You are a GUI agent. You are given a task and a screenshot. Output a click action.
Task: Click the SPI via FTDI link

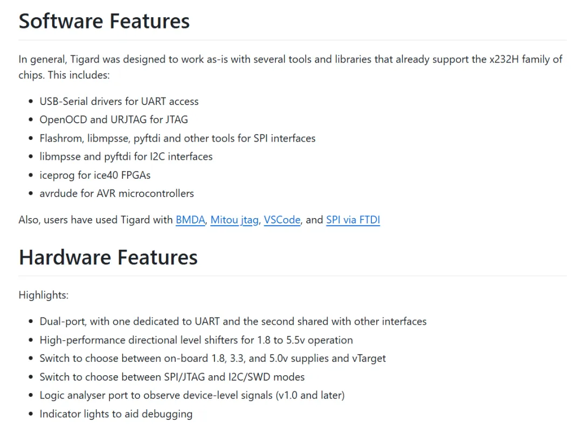pyautogui.click(x=353, y=220)
